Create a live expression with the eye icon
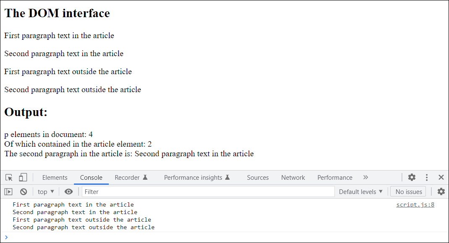The image size is (449, 243). click(x=68, y=191)
